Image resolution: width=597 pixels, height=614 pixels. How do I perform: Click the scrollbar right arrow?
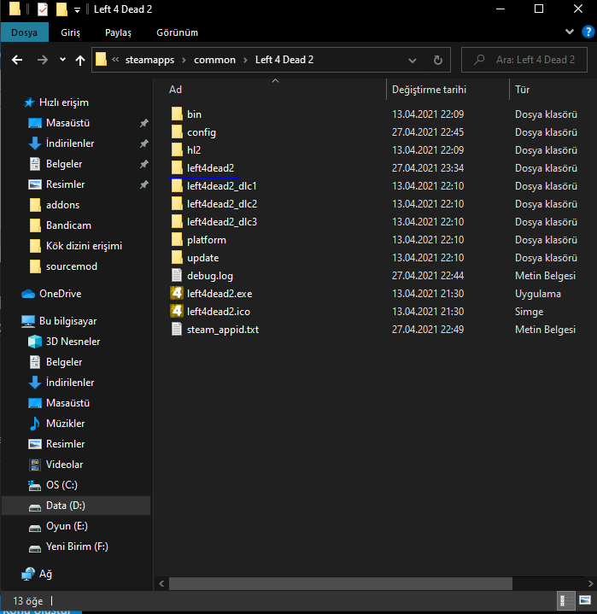click(x=590, y=583)
